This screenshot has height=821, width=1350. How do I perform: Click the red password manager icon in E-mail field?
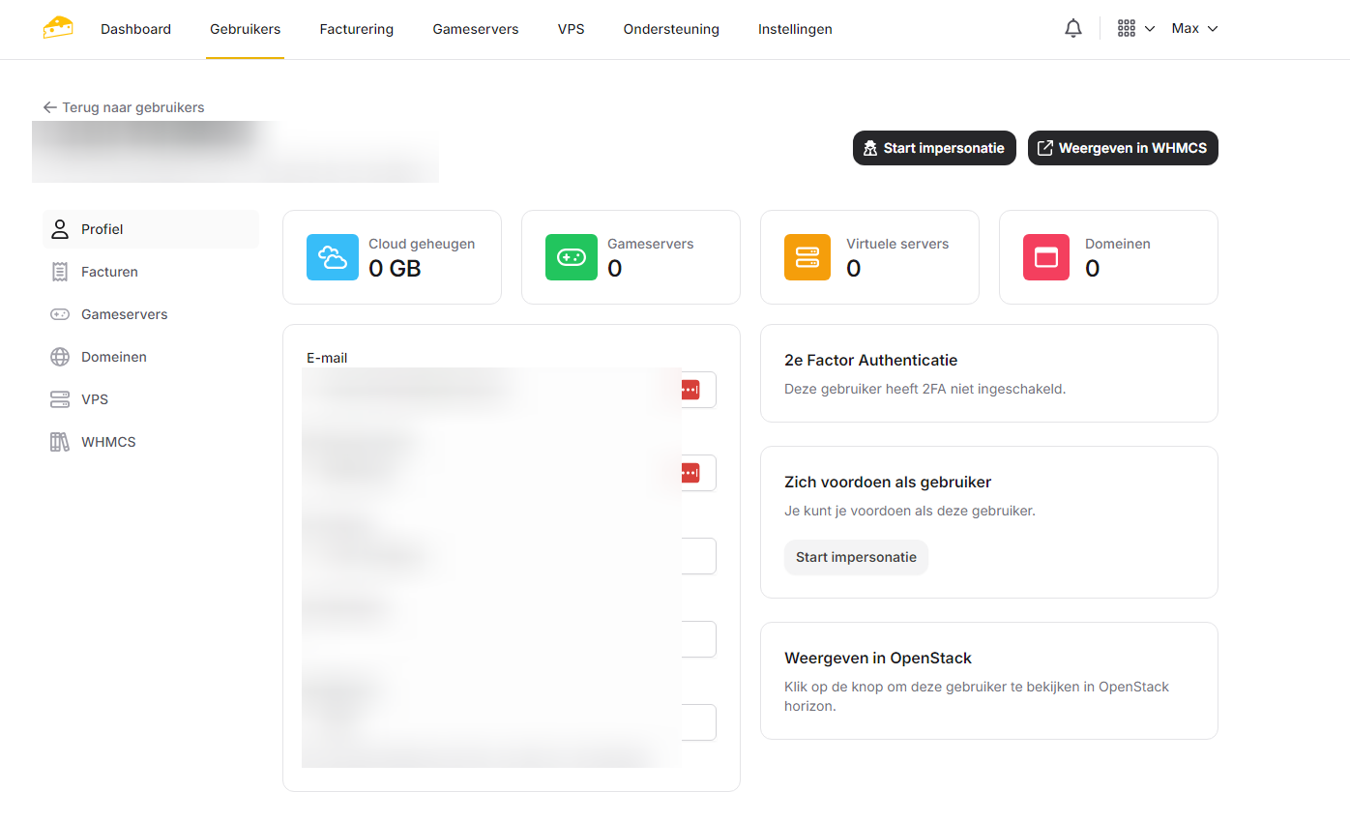pyautogui.click(x=689, y=390)
